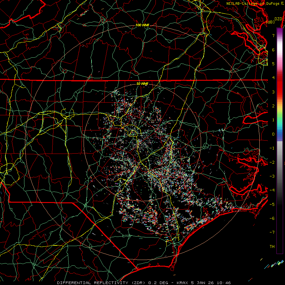
Task: Select the ZDR color scale bar
Action: click(280, 141)
